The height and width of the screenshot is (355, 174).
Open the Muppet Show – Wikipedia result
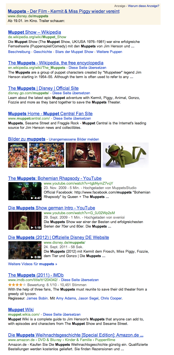(x=35, y=32)
